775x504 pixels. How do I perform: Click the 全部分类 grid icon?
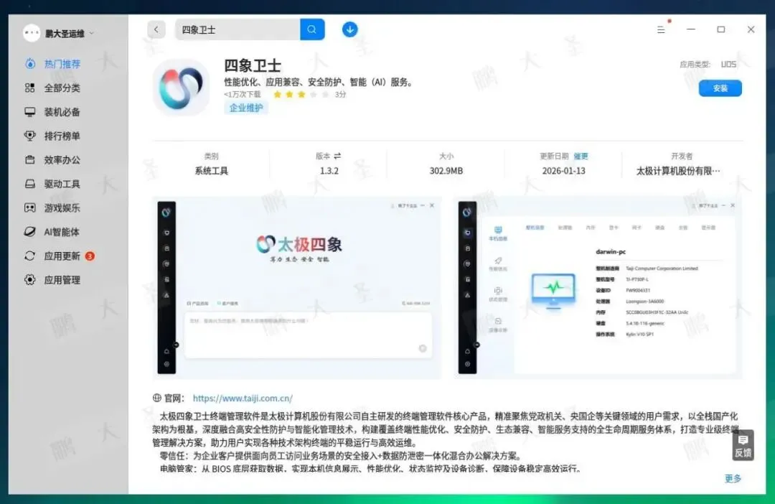pyautogui.click(x=30, y=88)
